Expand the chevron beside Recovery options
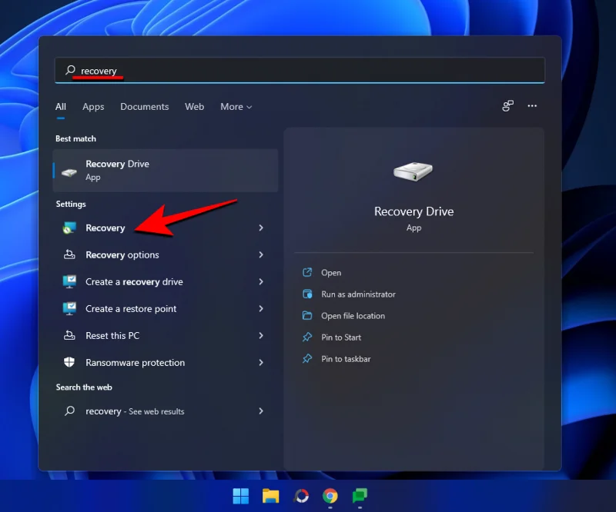Screen dimensions: 616x512 (261, 254)
